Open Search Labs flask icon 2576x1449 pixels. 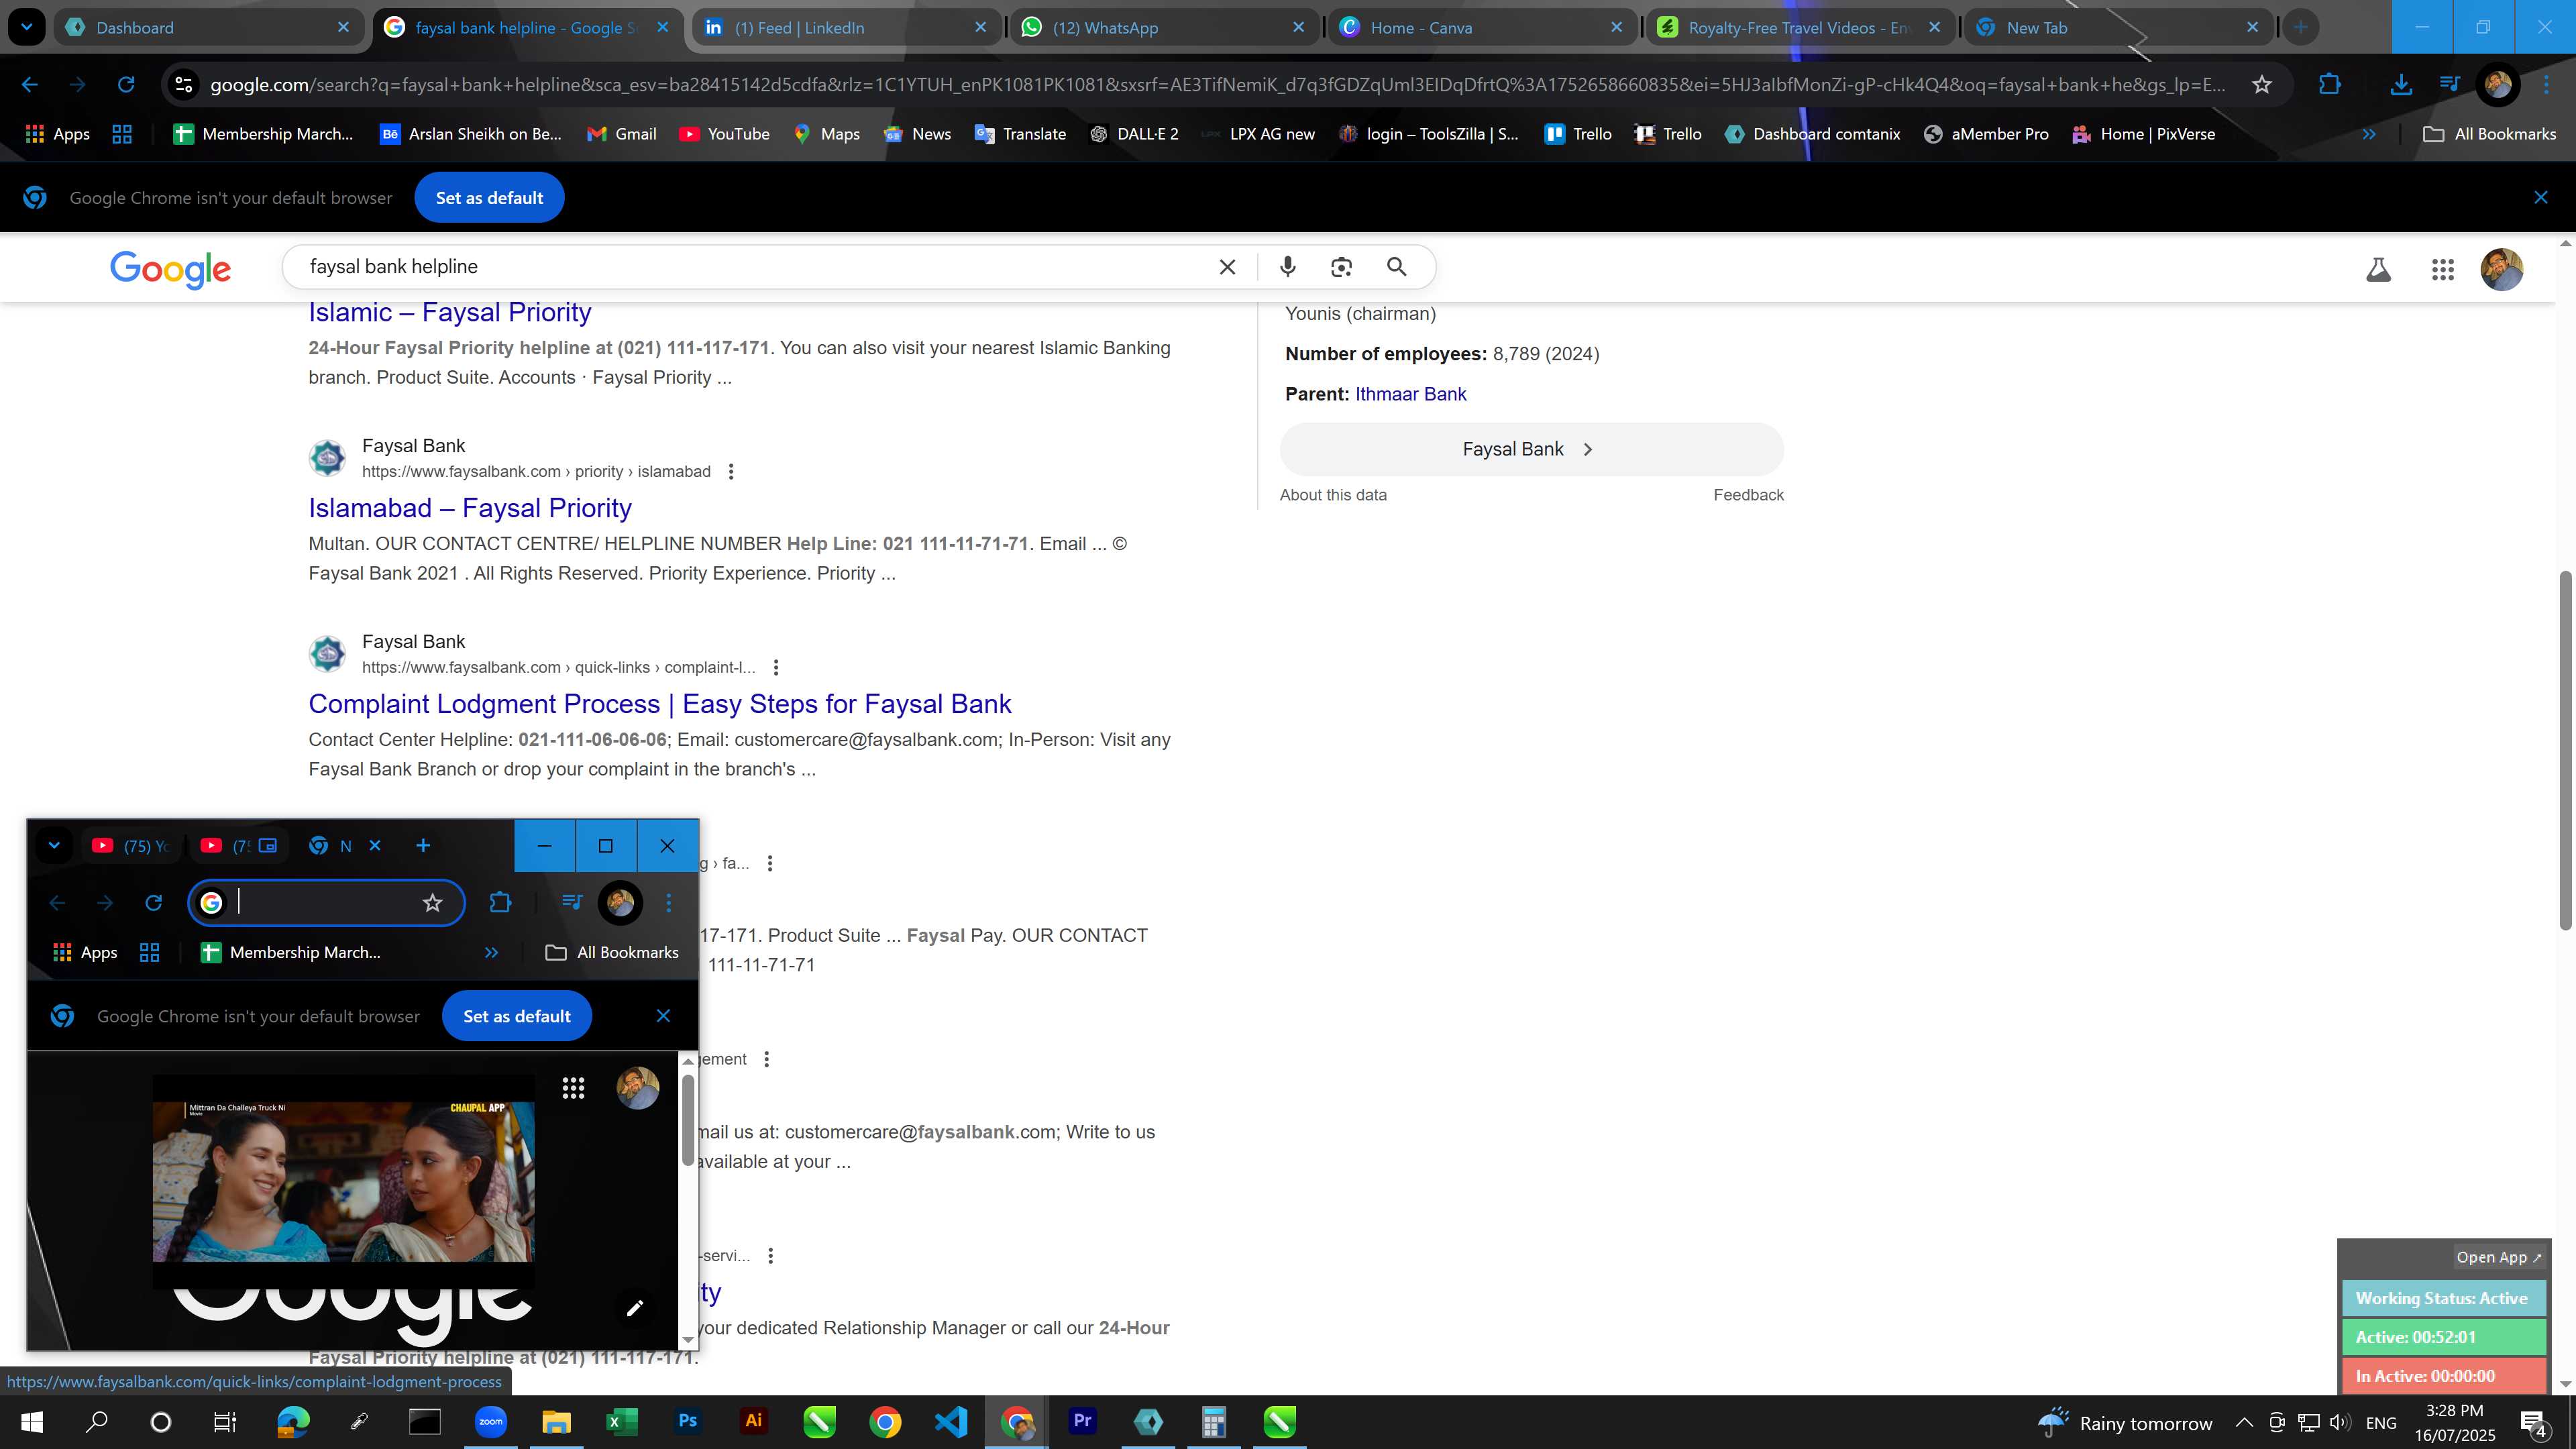click(x=2378, y=269)
